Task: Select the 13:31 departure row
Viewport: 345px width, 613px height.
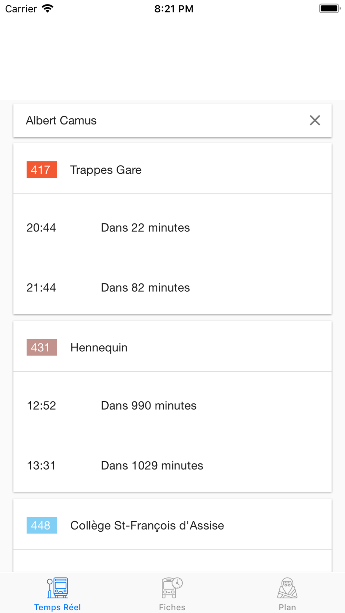Action: click(x=172, y=465)
